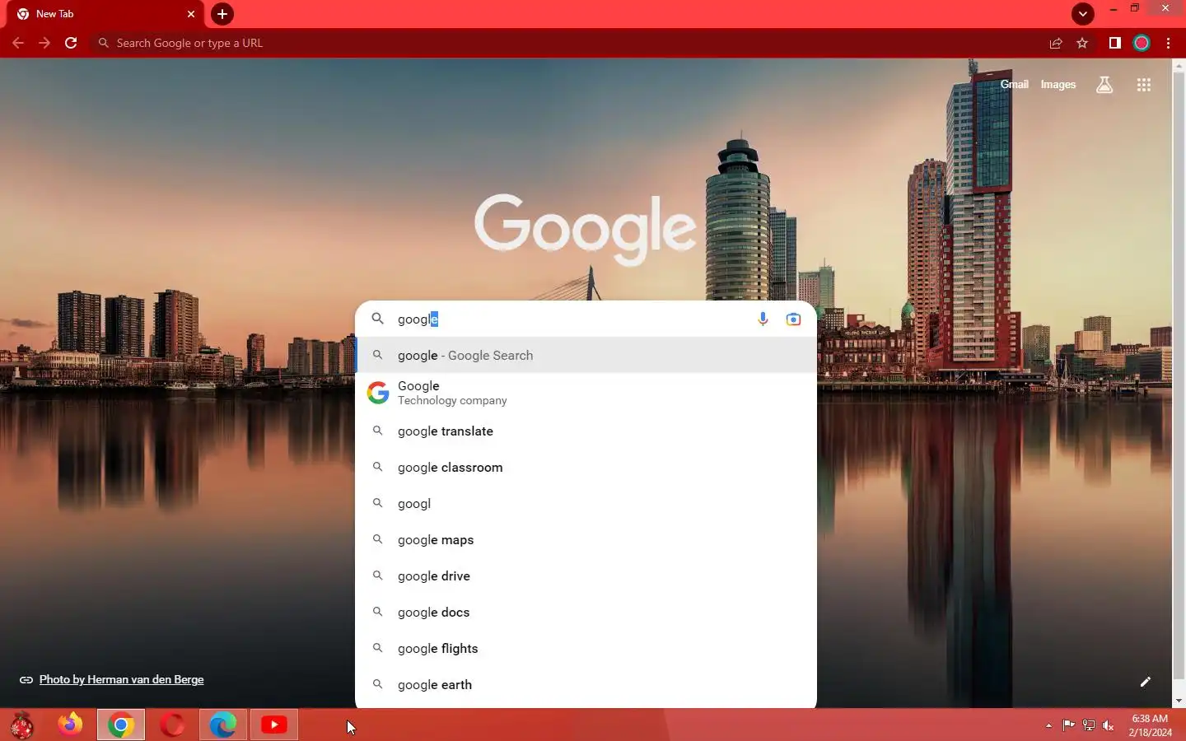Choose the 'google docs' suggestion
The height and width of the screenshot is (741, 1186).
(586, 612)
